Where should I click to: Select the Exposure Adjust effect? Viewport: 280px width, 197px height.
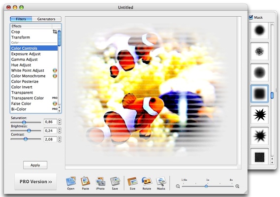click(34, 54)
